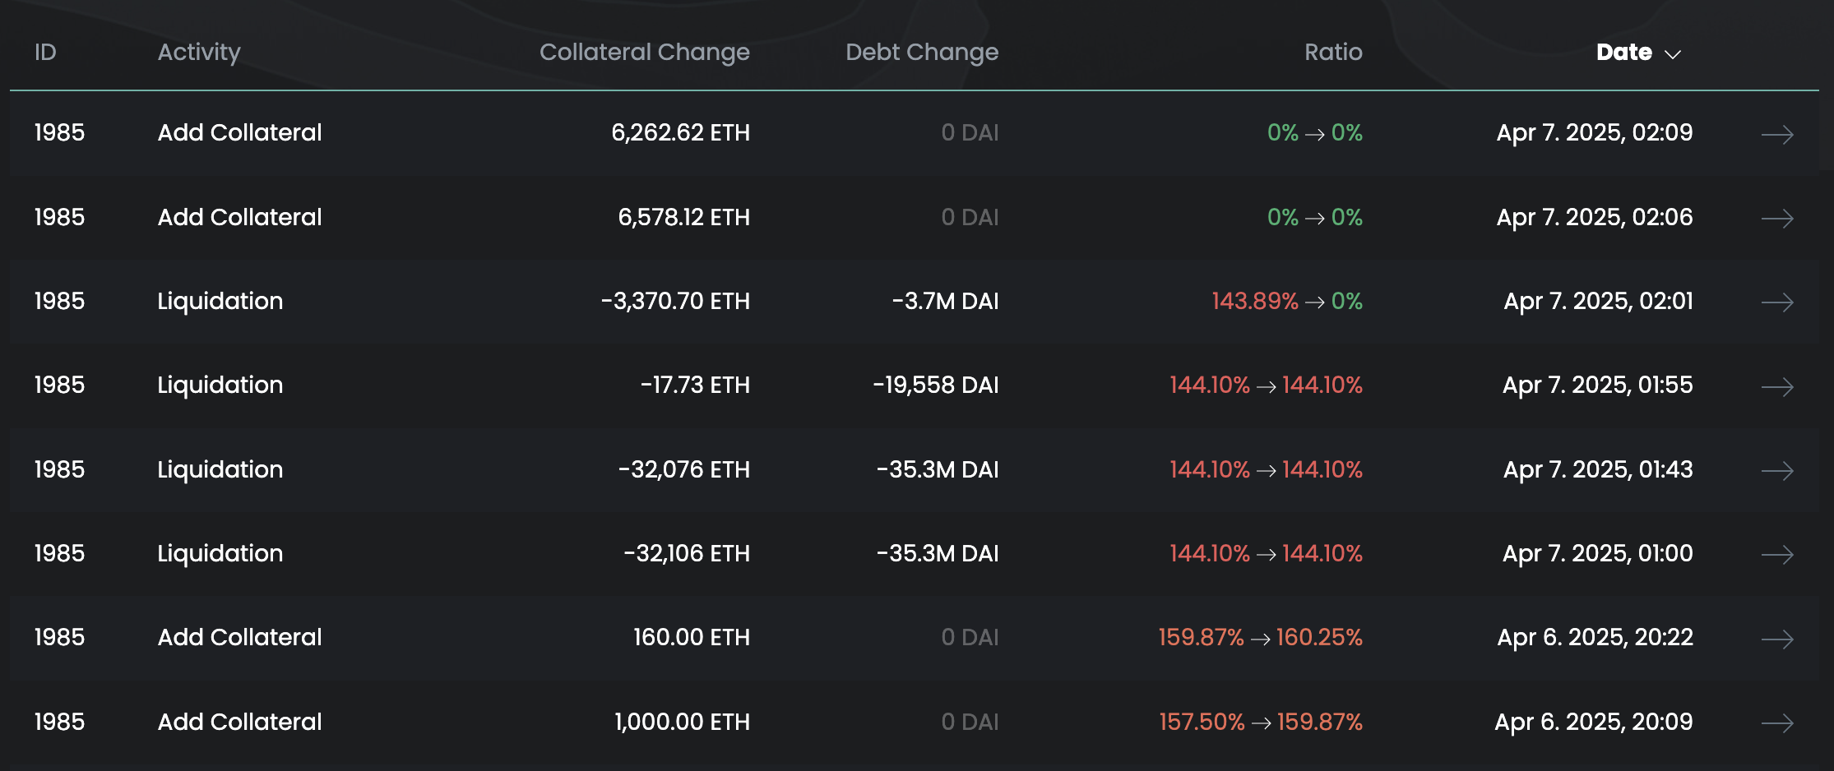
Task: Open the arrow for the 01:00 Liquidation
Action: 1776,555
